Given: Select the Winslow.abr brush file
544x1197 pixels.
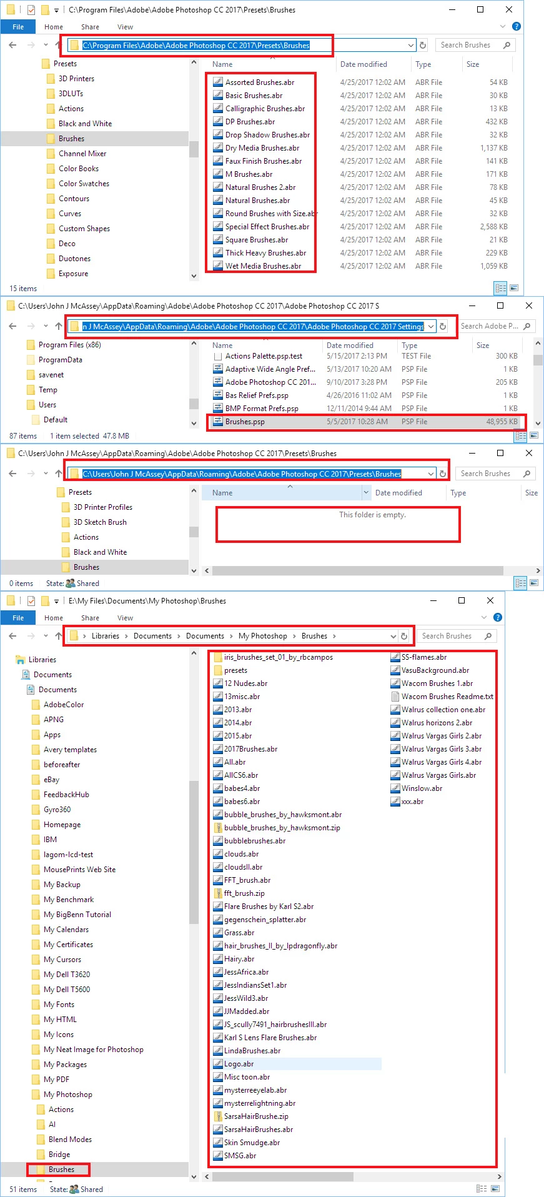Looking at the screenshot, I should (417, 788).
